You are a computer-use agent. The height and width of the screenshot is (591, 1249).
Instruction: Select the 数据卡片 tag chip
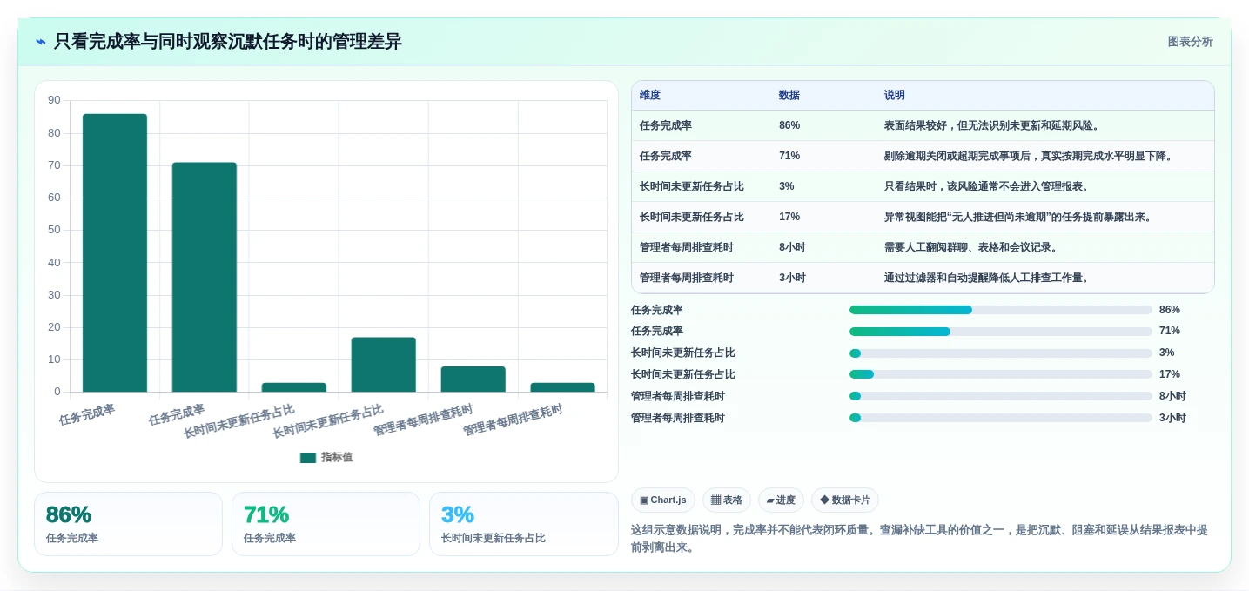845,500
